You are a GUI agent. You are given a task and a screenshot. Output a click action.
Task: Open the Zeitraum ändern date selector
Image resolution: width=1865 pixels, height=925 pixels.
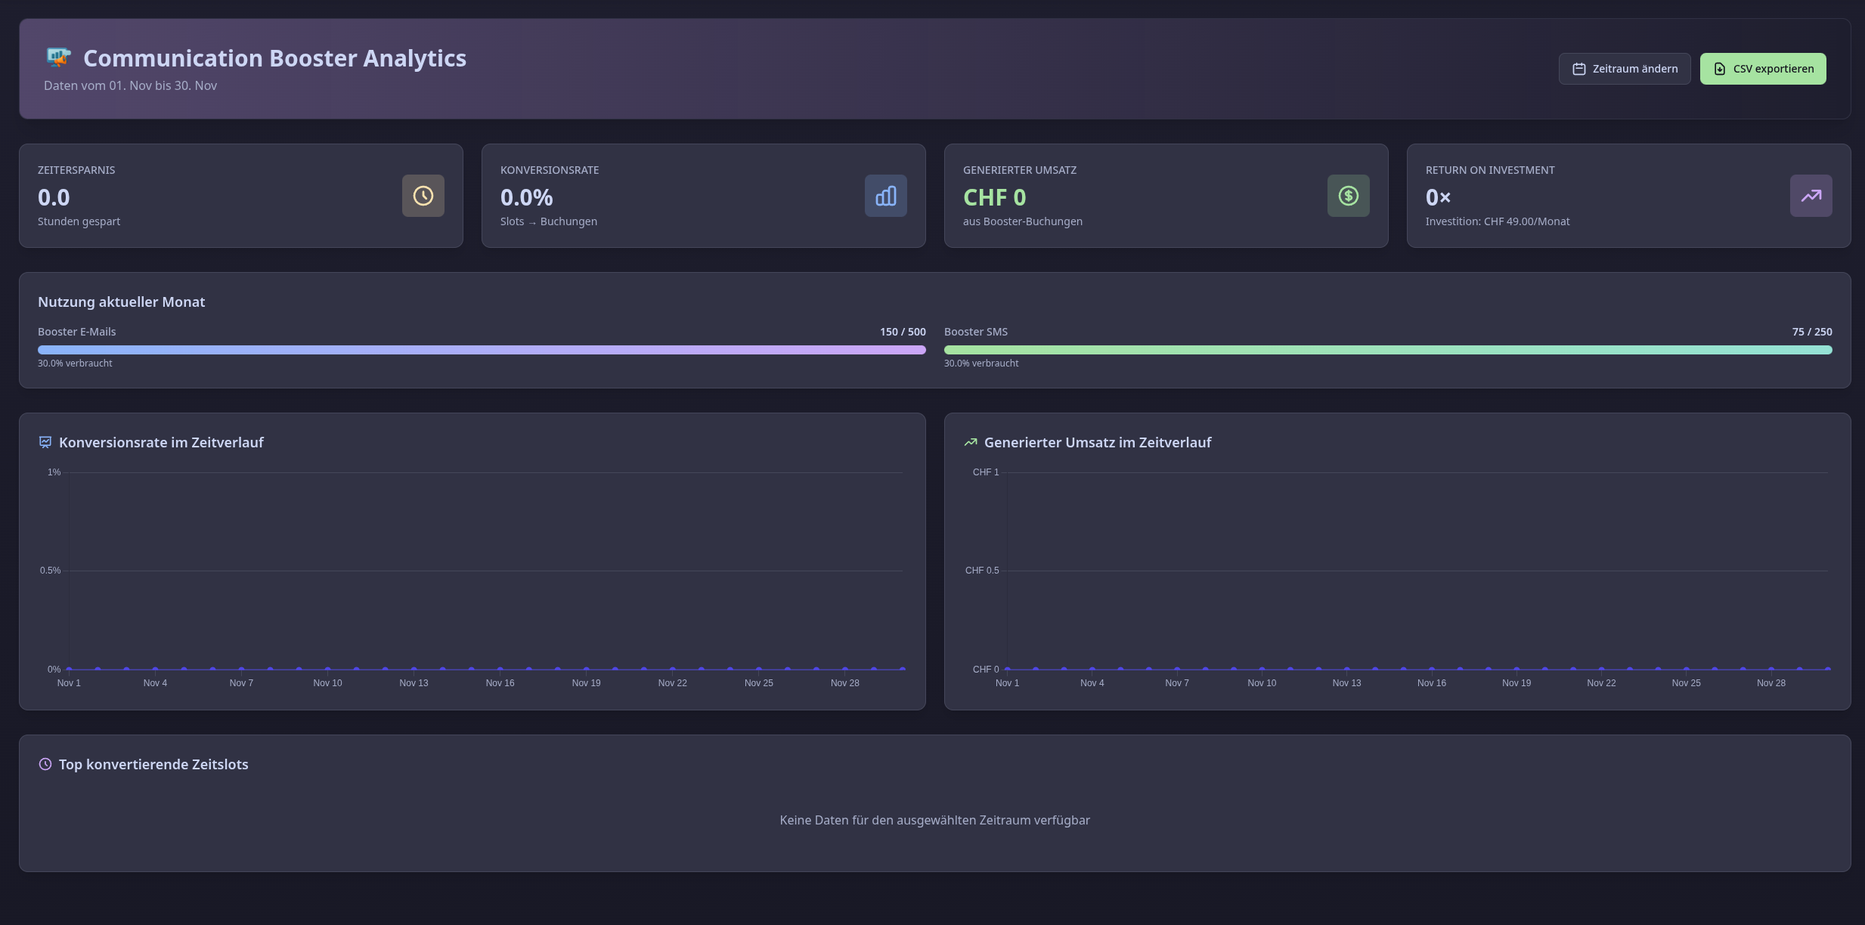[x=1625, y=68]
